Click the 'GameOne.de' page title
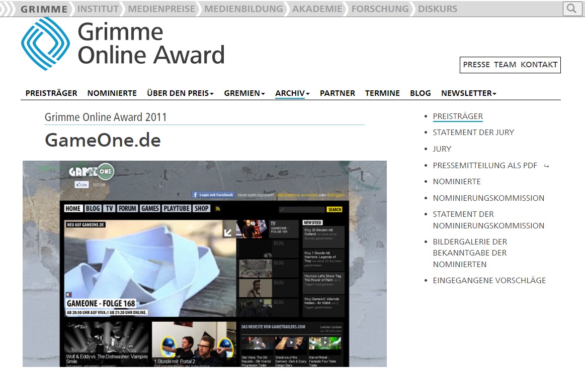Screen dimensions: 585x373 pos(103,141)
